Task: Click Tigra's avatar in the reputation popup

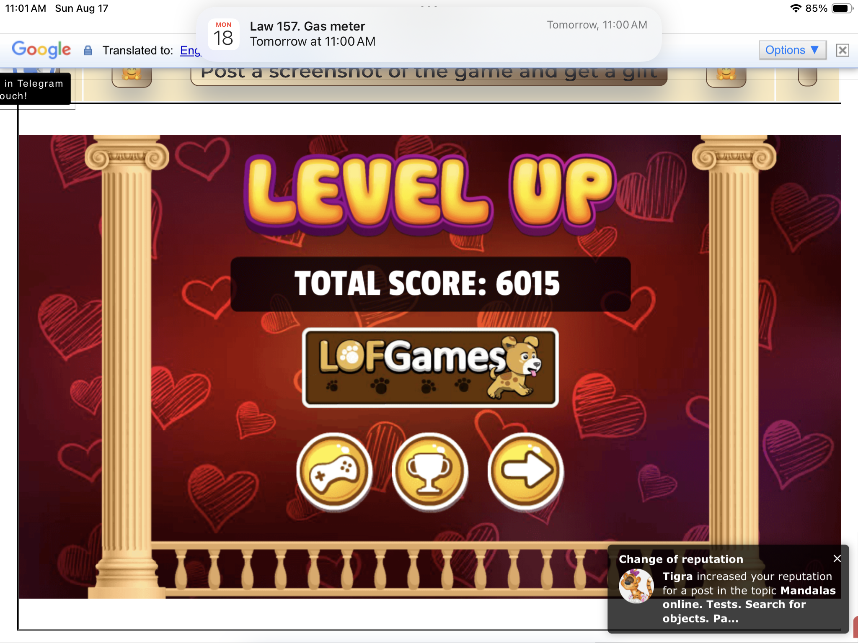Action: (636, 586)
